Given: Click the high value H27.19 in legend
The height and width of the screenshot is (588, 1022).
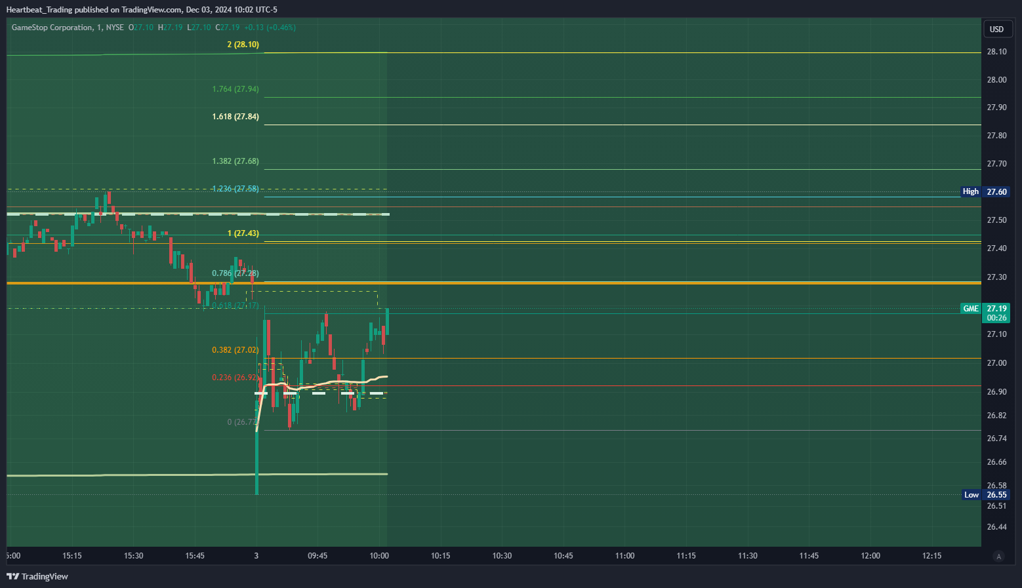Looking at the screenshot, I should click(x=170, y=28).
